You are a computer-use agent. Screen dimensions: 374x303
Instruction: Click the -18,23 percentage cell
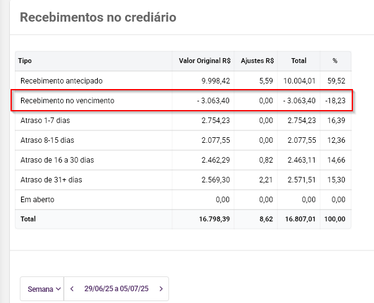point(336,101)
